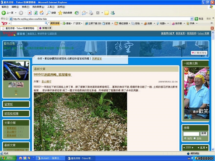Click the Yahoo toolbar mini-pen icon
This screenshot has width=215, height=161.
click(x=173, y=23)
